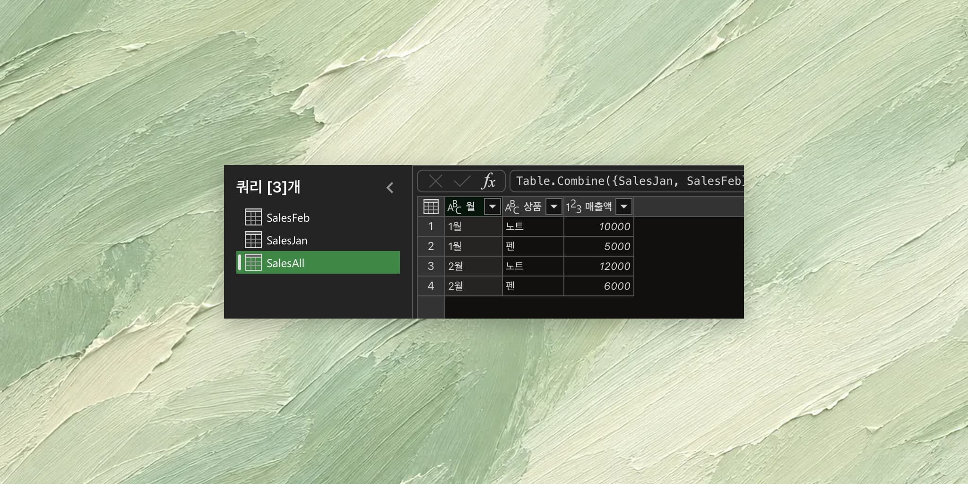
Task: Open the table menu icon in the header corner
Action: click(x=431, y=207)
